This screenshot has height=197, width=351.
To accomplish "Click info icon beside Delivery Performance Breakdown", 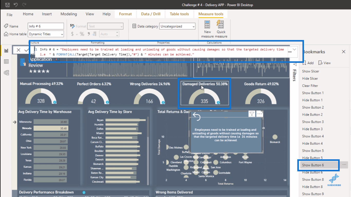I will 84,192.
